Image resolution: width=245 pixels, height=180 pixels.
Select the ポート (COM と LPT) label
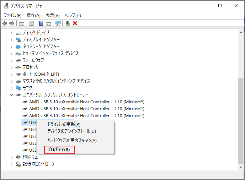(41, 74)
